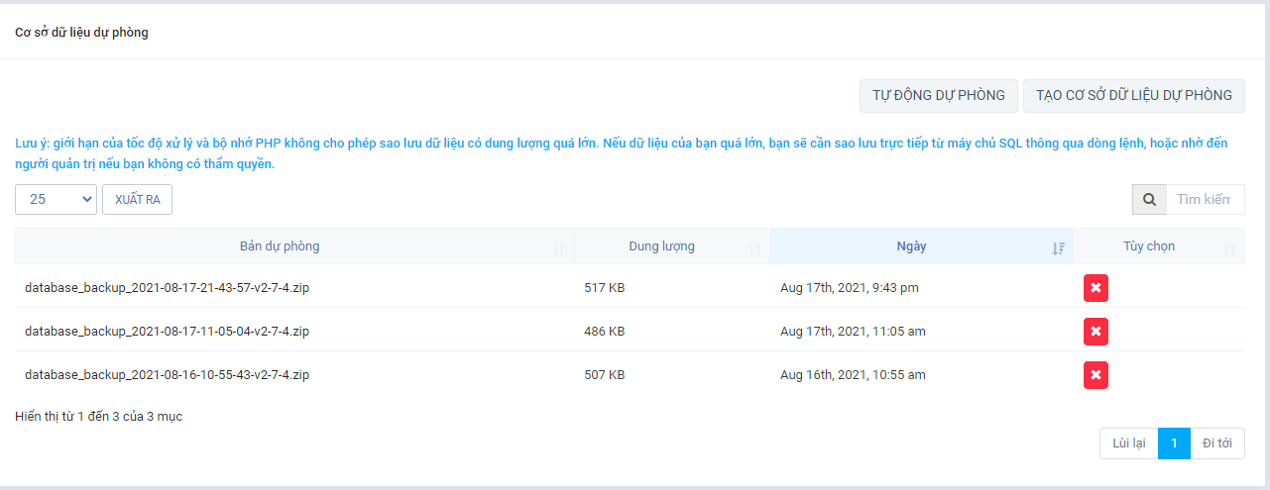The image size is (1270, 490).
Task: Focus the Tìm kiếm search field
Action: tap(1204, 199)
